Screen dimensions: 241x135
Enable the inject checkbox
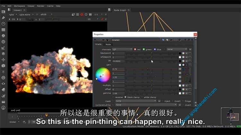coord(163,101)
